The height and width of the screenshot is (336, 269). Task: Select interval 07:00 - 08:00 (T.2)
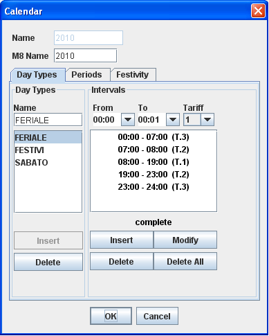tap(154, 150)
